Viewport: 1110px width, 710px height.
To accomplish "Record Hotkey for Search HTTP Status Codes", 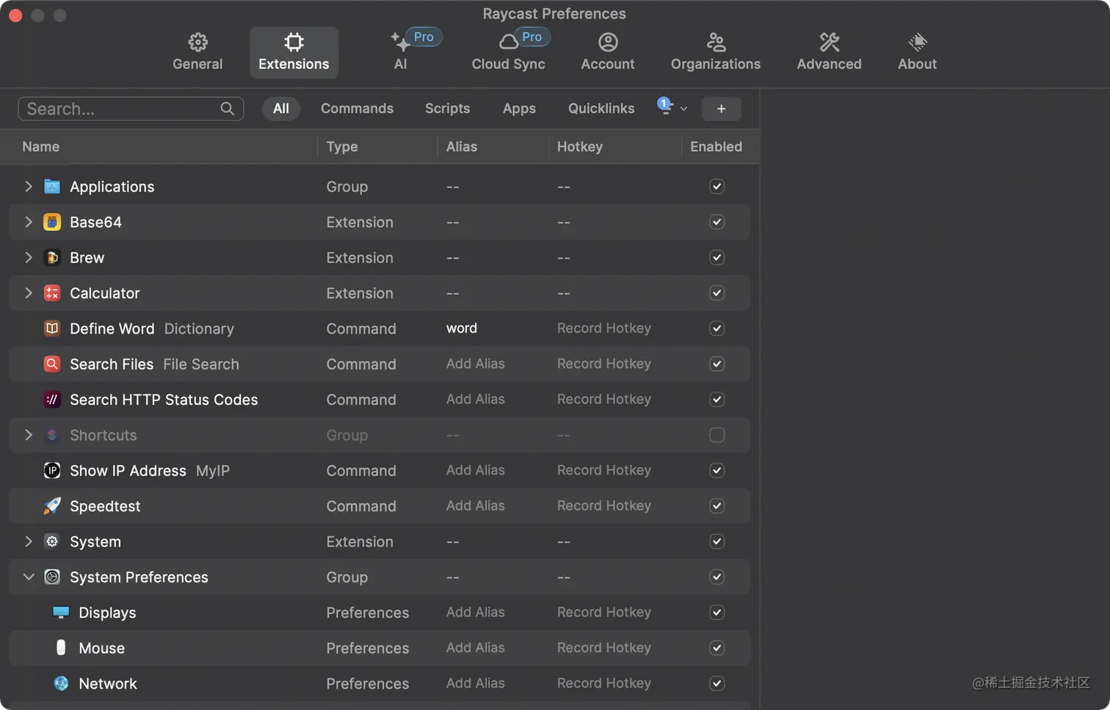I will pyautogui.click(x=603, y=399).
